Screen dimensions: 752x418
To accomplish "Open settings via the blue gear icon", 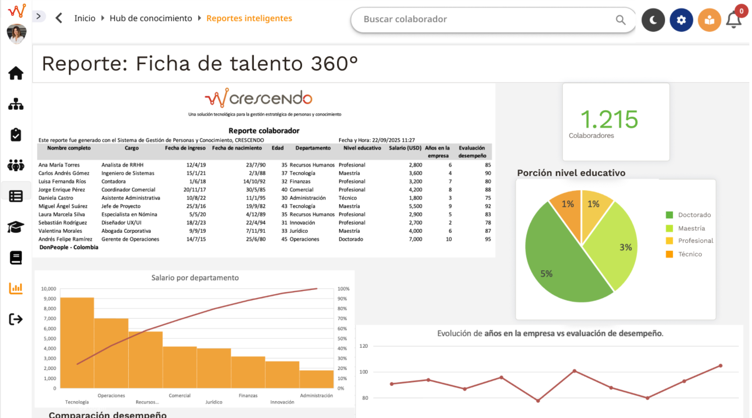I will pos(681,20).
